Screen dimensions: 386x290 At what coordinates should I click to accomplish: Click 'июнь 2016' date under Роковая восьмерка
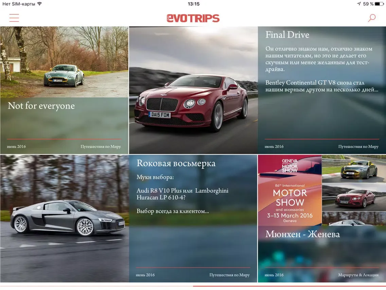145,275
